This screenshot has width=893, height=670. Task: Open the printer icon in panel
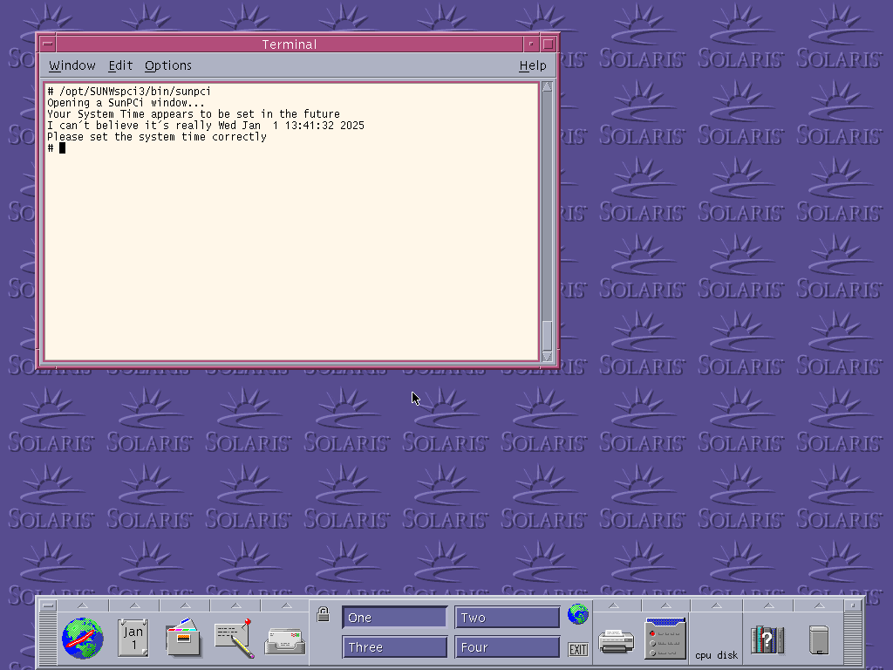click(x=617, y=641)
